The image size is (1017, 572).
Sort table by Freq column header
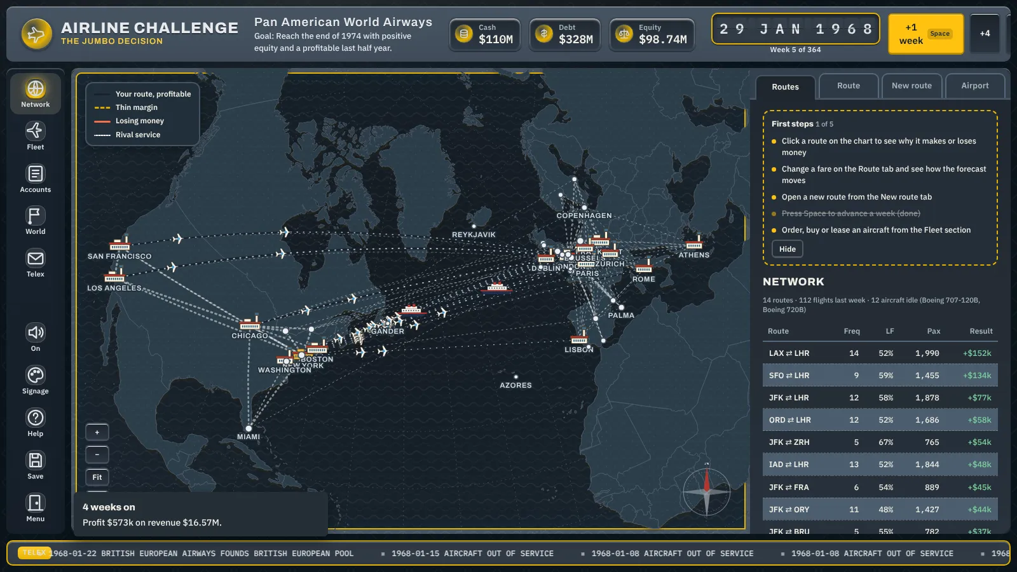(852, 331)
